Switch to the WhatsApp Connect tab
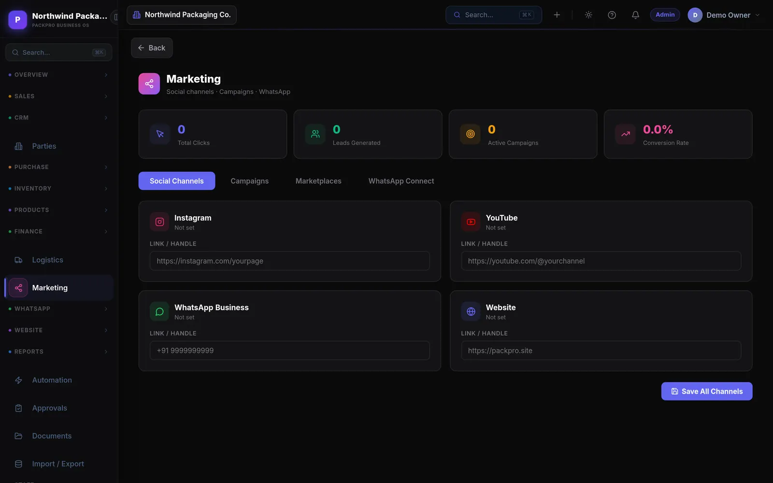 click(x=401, y=181)
